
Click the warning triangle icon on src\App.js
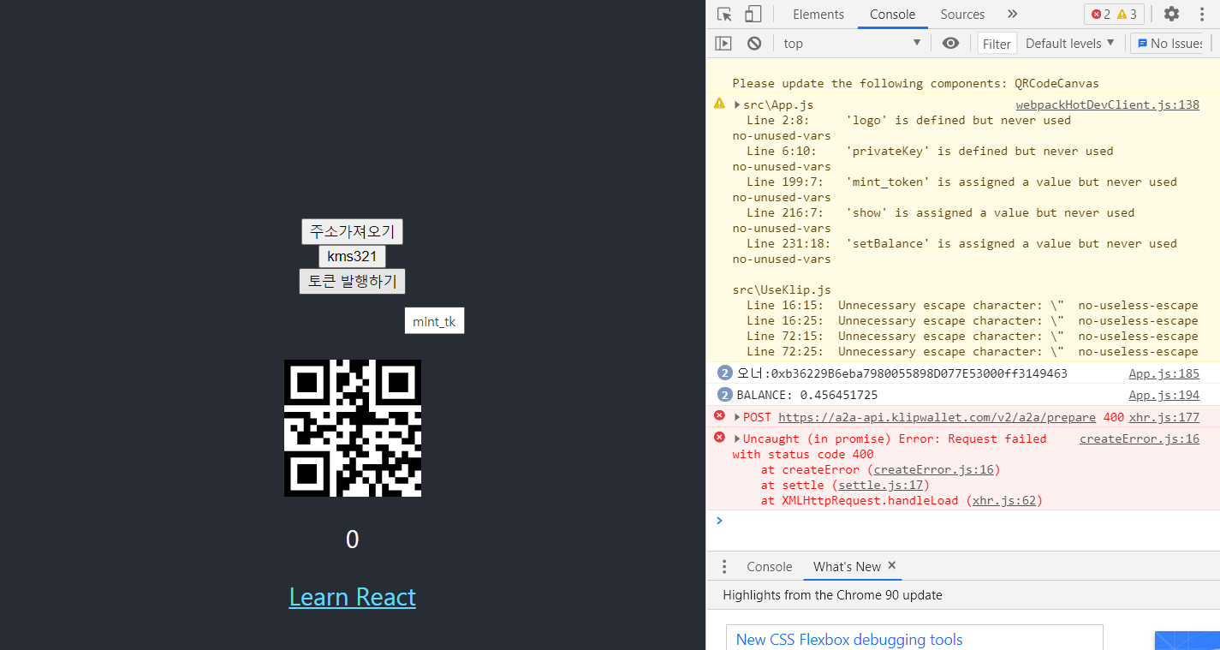pyautogui.click(x=719, y=104)
